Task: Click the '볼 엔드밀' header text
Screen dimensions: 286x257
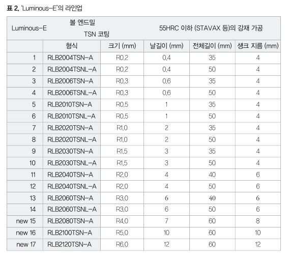Action: point(82,22)
